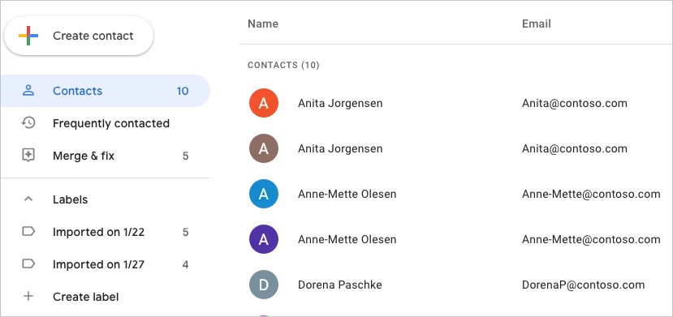Select the purple avatar of Anne-Mette Olesen
The image size is (673, 317).
[264, 239]
